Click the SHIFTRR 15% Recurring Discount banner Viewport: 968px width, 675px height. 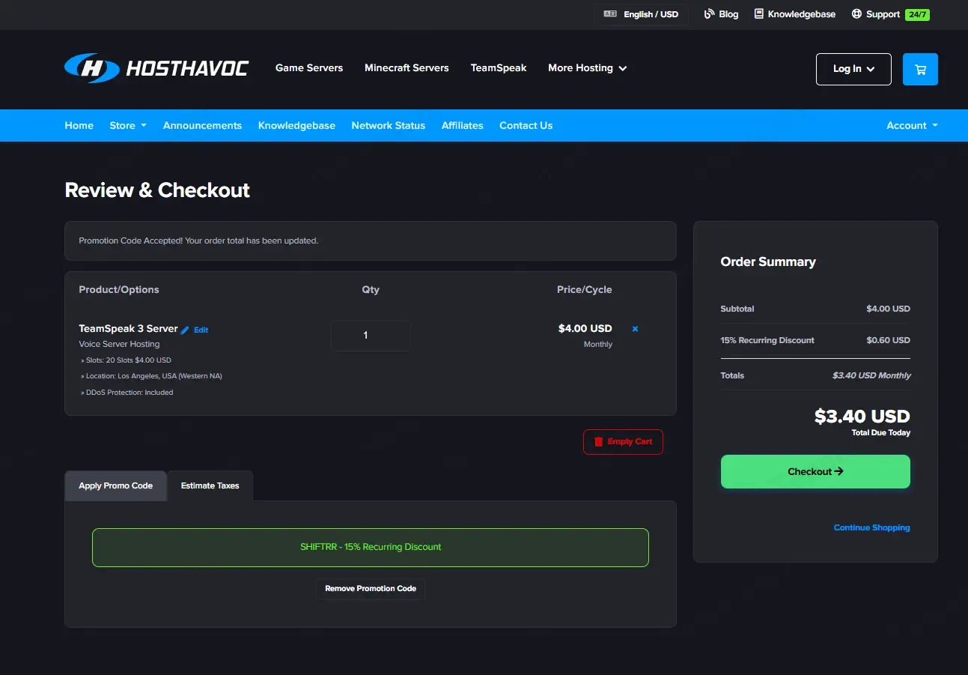click(371, 548)
